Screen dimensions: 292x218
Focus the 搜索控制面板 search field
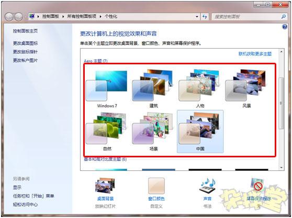249,17
